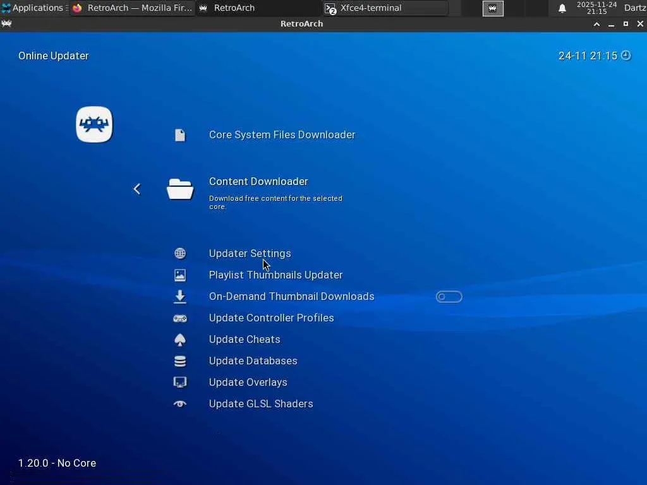Click the clock icon beside the date
The width and height of the screenshot is (647, 485).
[626, 56]
